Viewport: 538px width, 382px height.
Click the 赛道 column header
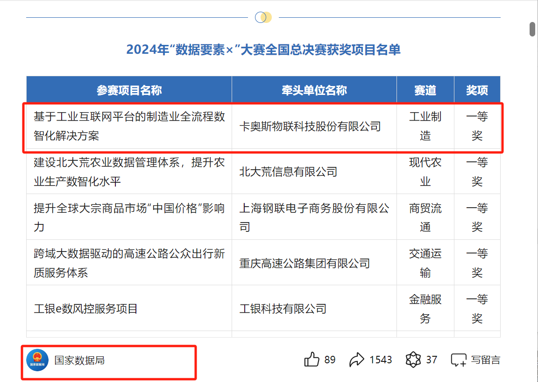click(x=425, y=90)
